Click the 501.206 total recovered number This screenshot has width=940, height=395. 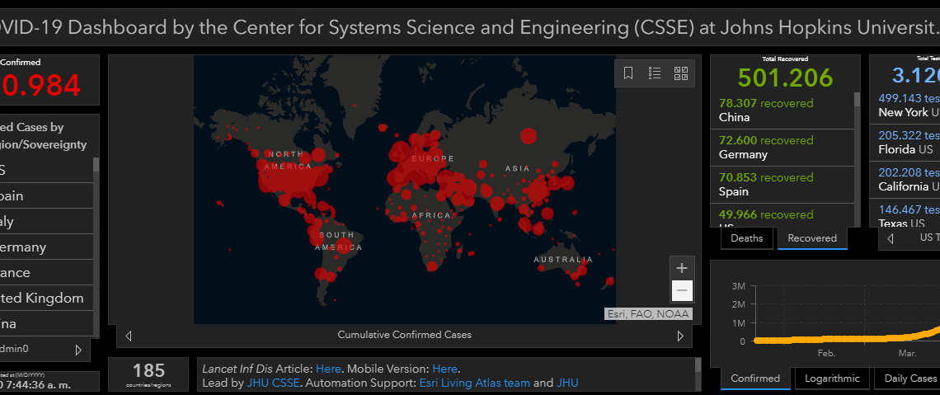(x=785, y=78)
